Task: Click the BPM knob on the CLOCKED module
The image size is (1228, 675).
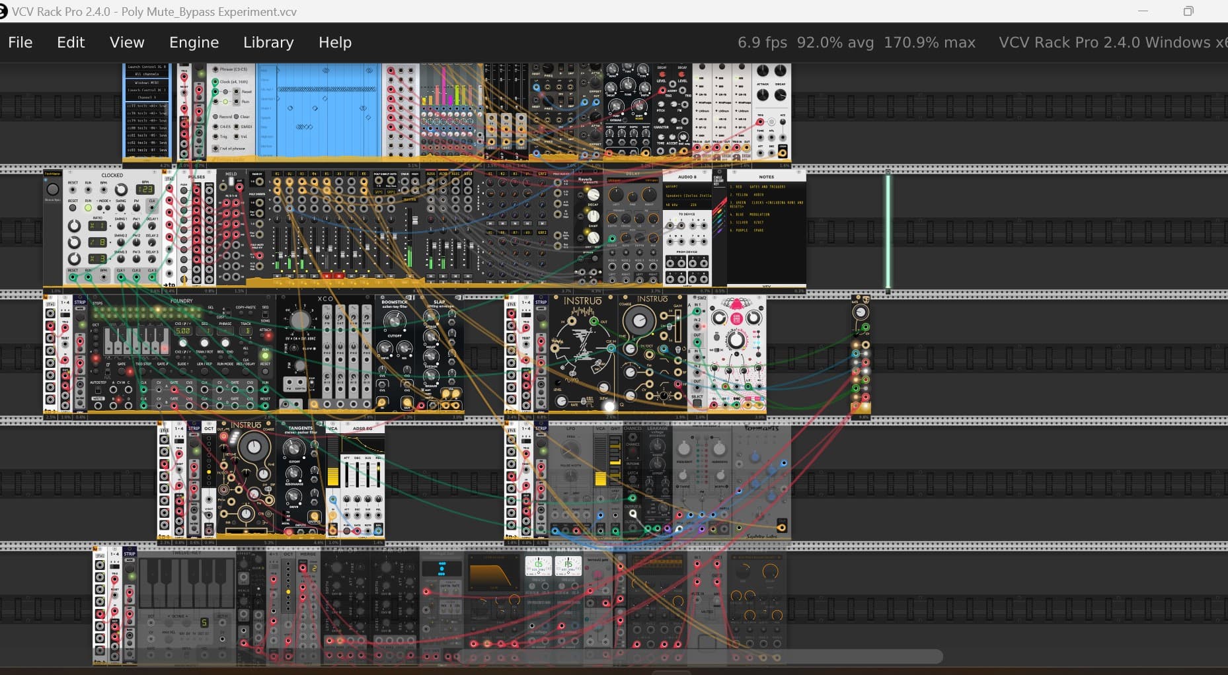Action: pos(121,190)
